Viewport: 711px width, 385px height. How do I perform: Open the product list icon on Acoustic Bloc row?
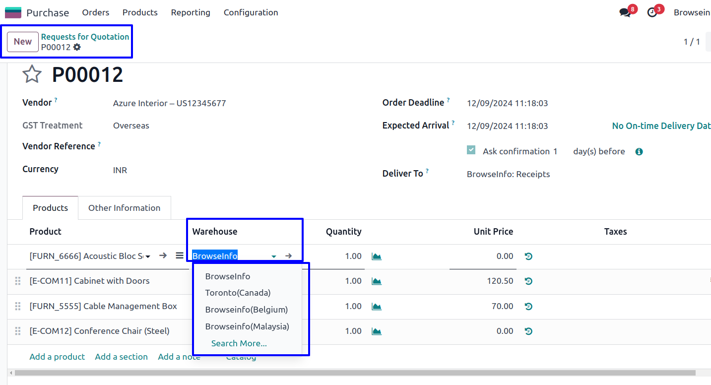coord(180,256)
